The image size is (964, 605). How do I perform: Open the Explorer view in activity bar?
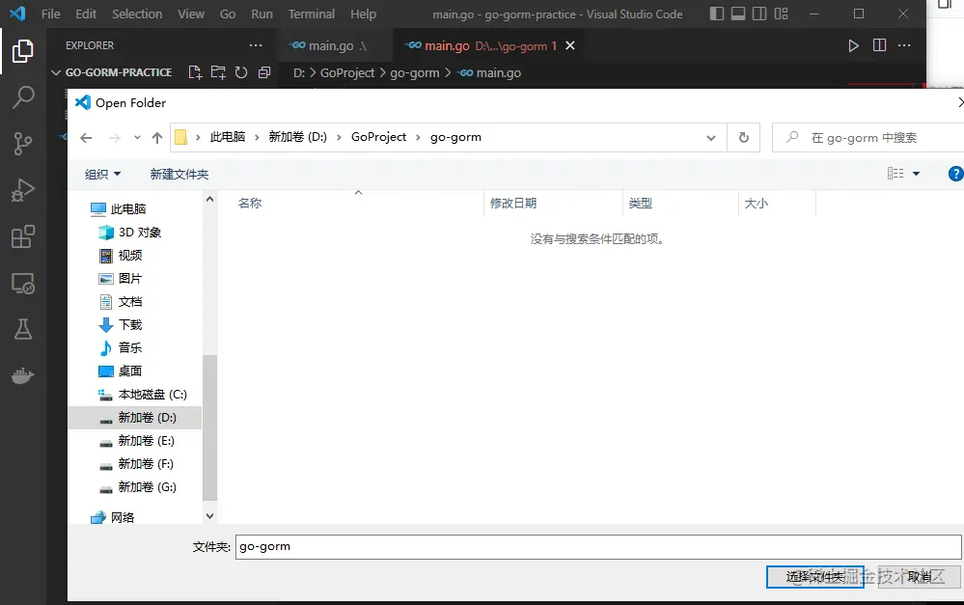point(23,51)
